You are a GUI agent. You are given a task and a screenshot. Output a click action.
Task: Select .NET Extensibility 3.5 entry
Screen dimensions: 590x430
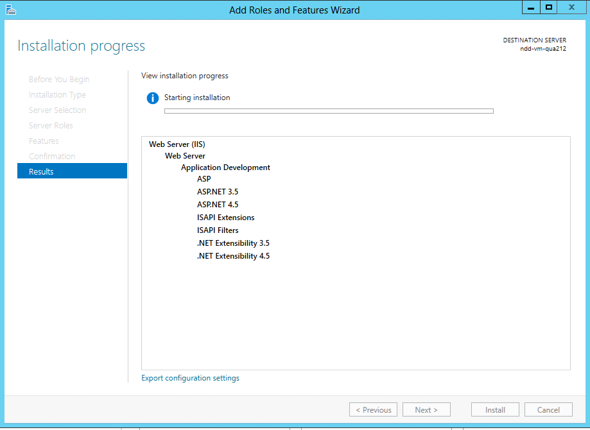tap(233, 243)
